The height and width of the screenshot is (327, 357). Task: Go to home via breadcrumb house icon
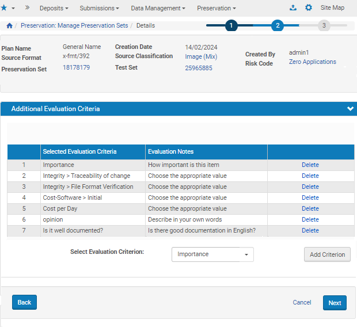pos(9,26)
